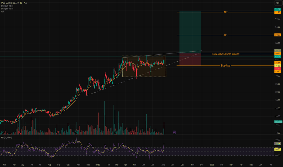Click the green profit zone of the long position

[190, 32]
